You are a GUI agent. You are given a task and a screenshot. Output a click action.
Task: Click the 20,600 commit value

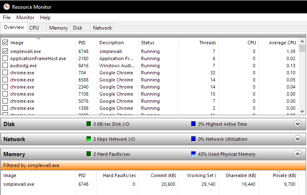(169, 184)
